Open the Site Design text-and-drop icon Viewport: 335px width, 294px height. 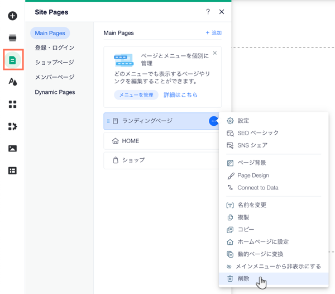[x=13, y=82]
